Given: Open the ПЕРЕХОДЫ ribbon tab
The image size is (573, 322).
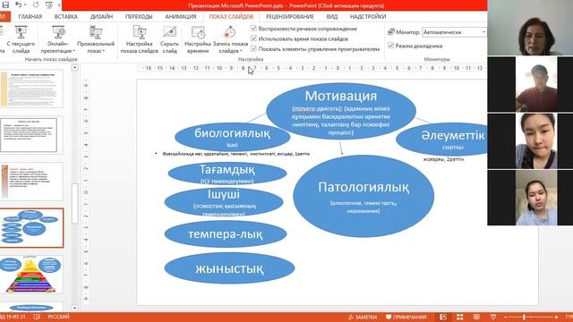Looking at the screenshot, I should [x=139, y=16].
